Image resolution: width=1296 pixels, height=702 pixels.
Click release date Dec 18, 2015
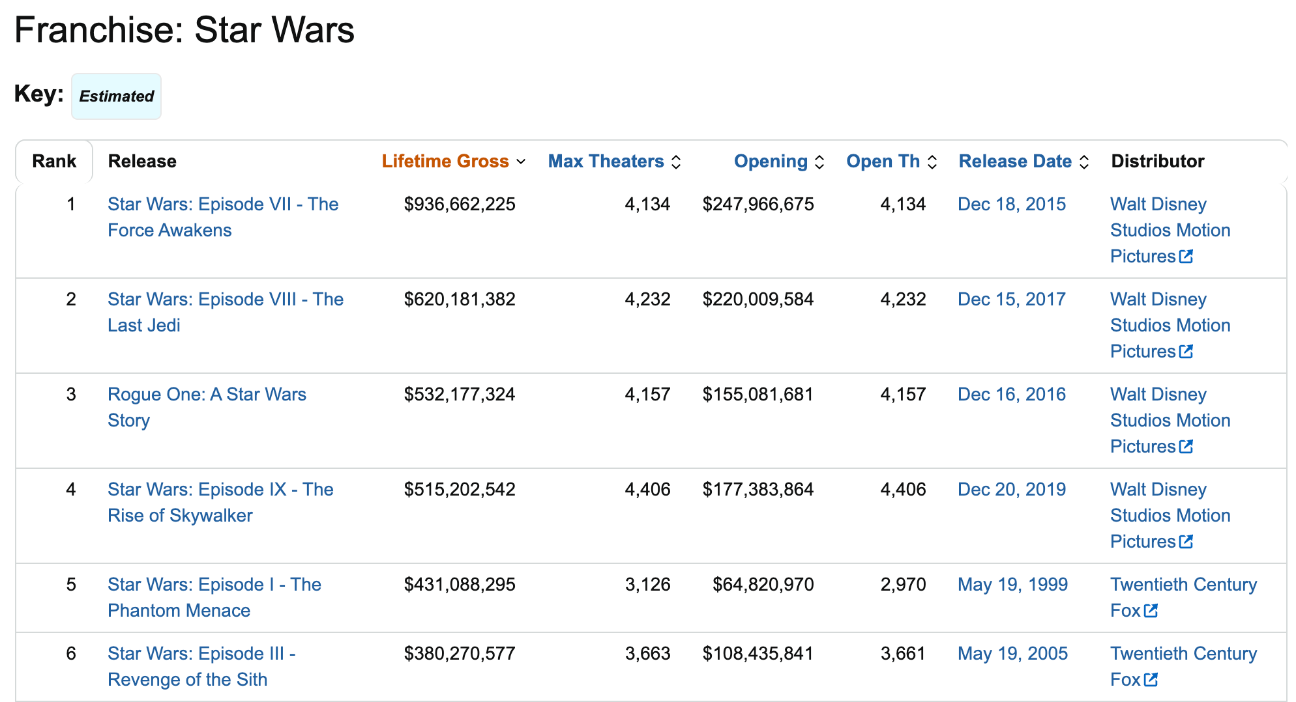pos(1012,204)
